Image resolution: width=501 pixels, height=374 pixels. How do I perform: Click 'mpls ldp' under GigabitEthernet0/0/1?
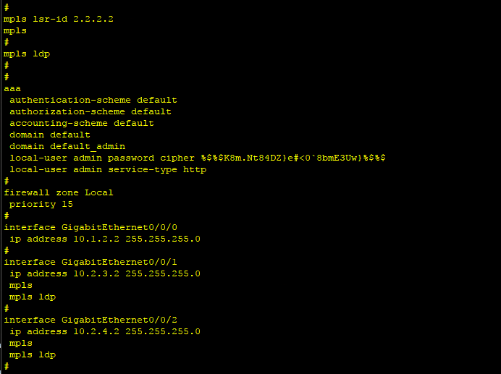pos(33,297)
